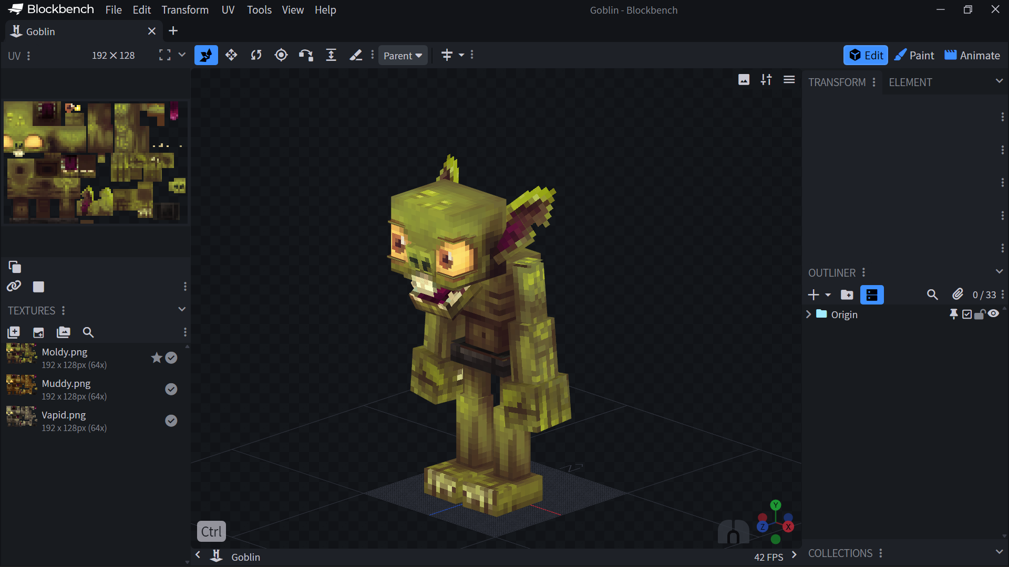The height and width of the screenshot is (567, 1009).
Task: Switch to the Element tab
Action: [x=910, y=82]
